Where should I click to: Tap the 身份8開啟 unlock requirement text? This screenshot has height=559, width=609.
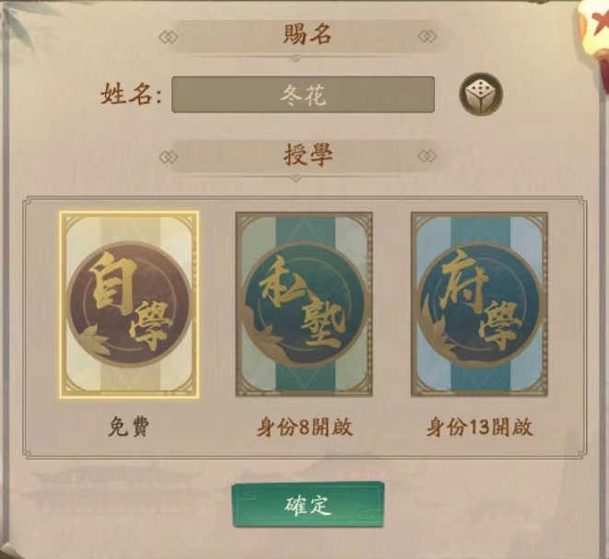[304, 427]
